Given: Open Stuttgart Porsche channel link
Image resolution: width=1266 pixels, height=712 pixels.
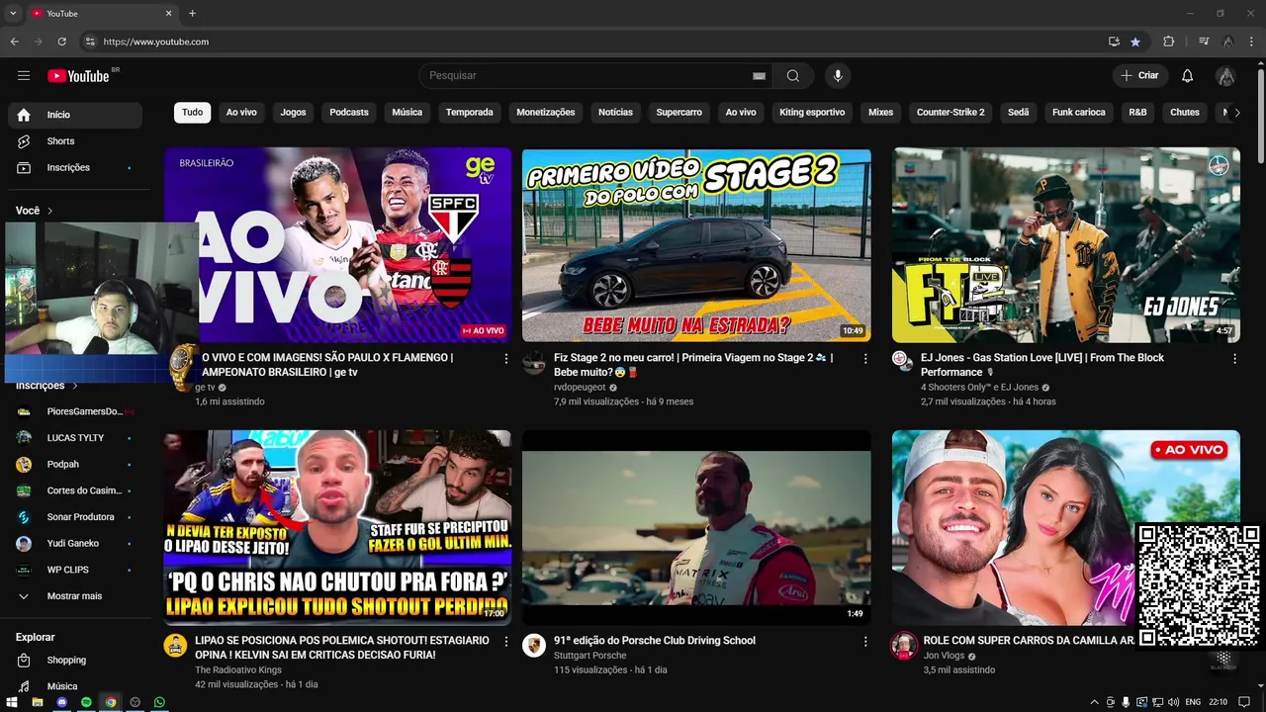Looking at the screenshot, I should coord(590,656).
